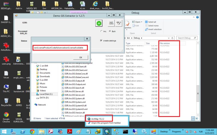Open Explorer help question mark icon
The image size is (217, 135).
[197, 17]
